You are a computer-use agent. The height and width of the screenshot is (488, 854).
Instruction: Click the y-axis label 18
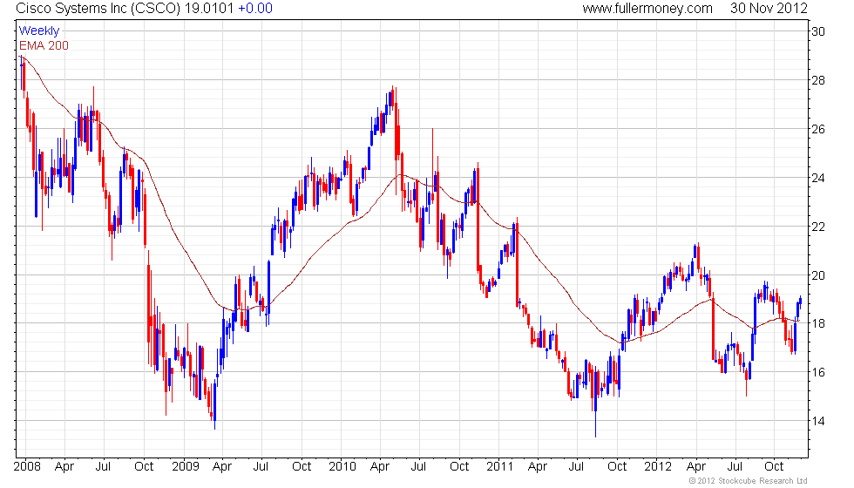tap(818, 323)
